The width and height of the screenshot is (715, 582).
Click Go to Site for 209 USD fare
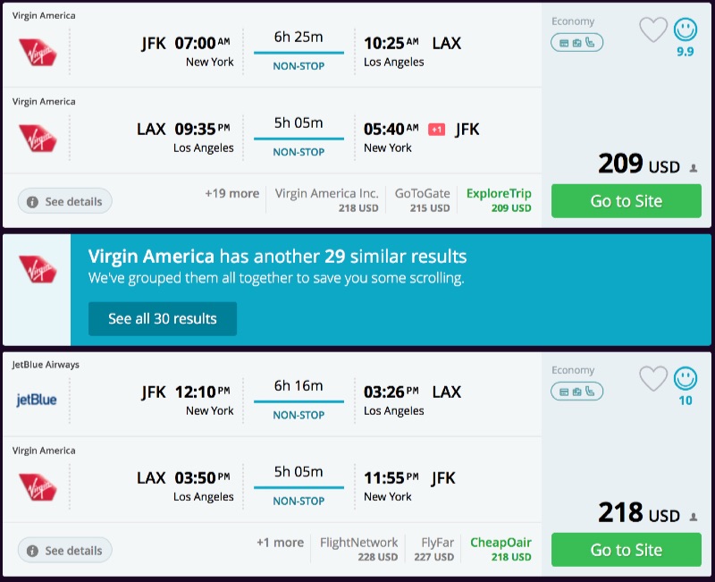pos(626,201)
